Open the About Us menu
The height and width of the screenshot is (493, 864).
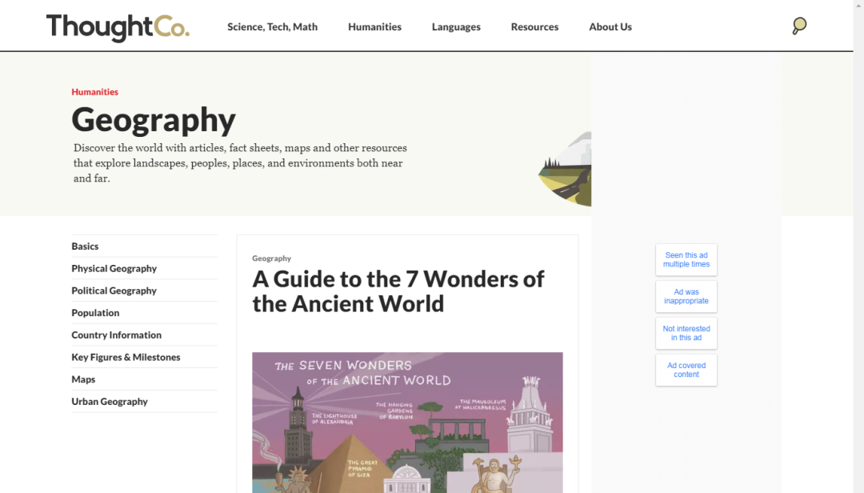610,26
